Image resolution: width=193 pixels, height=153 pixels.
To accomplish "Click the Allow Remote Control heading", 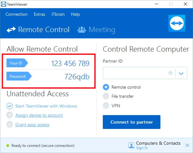I will [42, 49].
